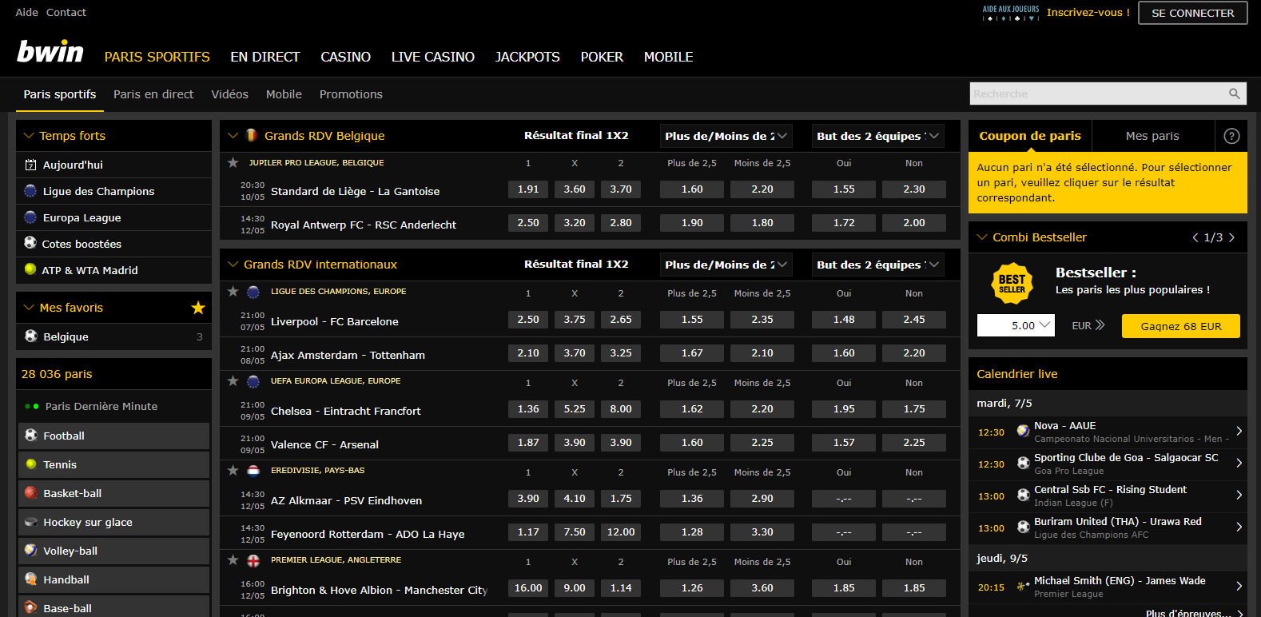Image resolution: width=1261 pixels, height=617 pixels.
Task: Click the search magnifier icon
Action: [x=1234, y=94]
